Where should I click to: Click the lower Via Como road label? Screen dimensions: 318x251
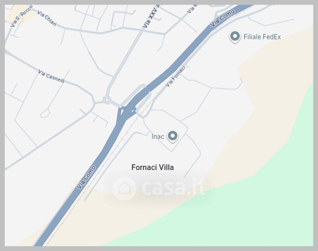[86, 177]
